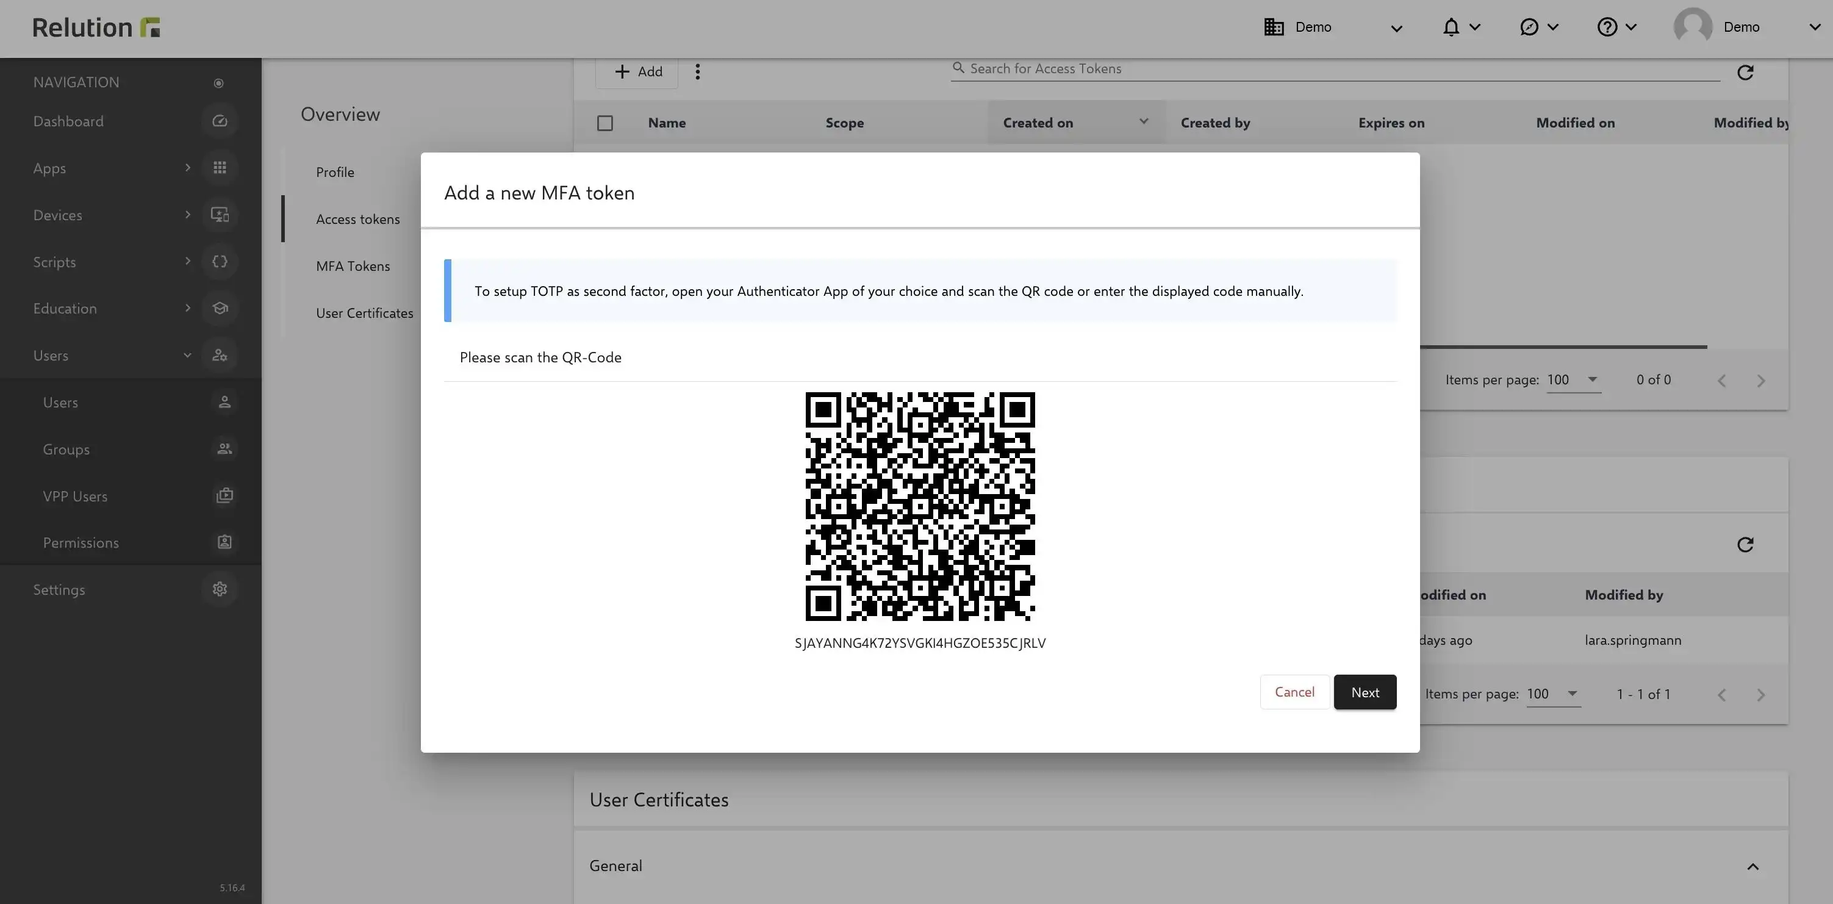Open Groups in navigation submenu
Screen dimensions: 1833x904
66,449
